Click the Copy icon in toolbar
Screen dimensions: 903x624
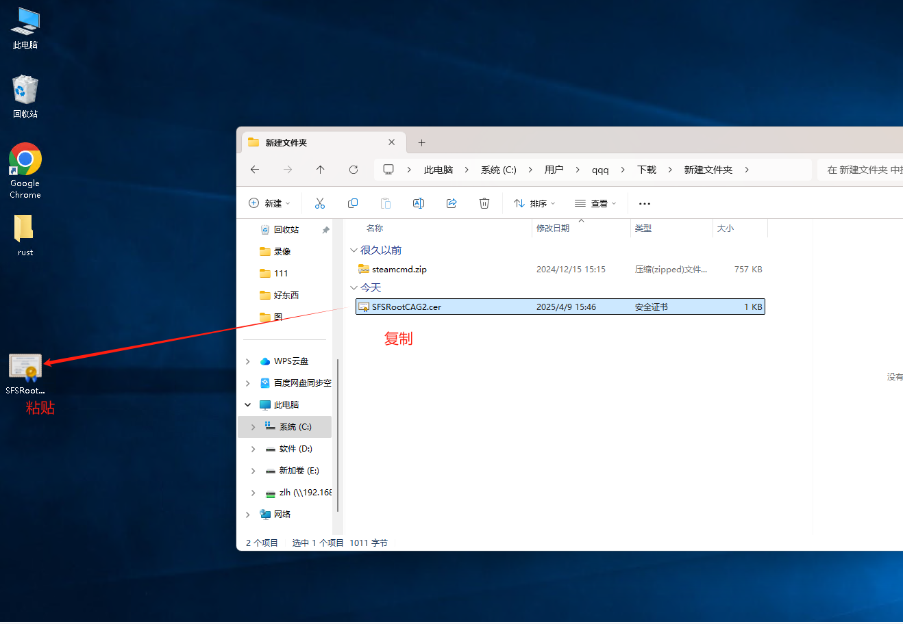[353, 203]
